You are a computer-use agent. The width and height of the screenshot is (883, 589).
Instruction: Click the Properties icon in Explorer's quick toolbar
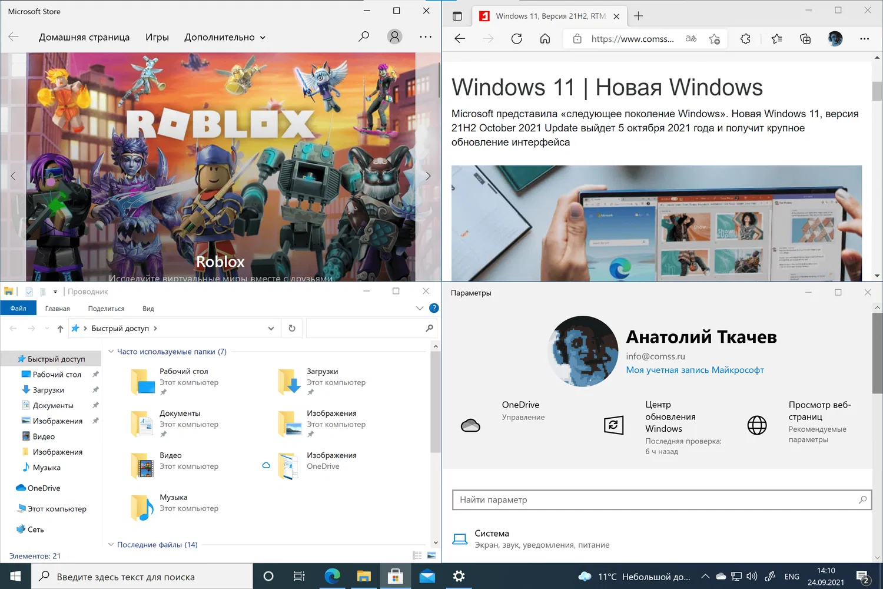pyautogui.click(x=29, y=292)
